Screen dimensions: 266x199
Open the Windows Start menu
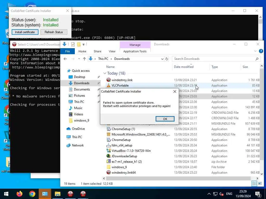(x=6, y=194)
